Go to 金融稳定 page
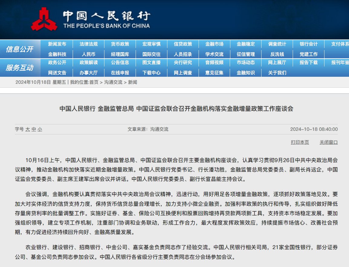The height and width of the screenshot is (267, 349). [246, 44]
